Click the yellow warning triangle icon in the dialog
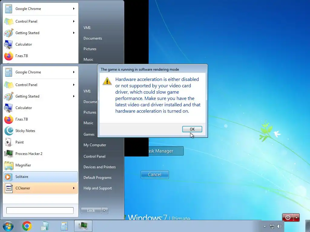Screen dimensions: 310x232 pos(107,81)
